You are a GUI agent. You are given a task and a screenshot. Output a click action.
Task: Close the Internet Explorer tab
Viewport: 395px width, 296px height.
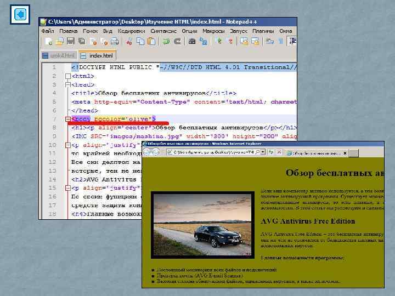pyautogui.click(x=345, y=153)
